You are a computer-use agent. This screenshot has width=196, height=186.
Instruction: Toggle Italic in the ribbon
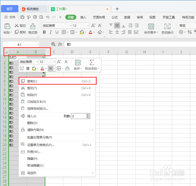50,32
